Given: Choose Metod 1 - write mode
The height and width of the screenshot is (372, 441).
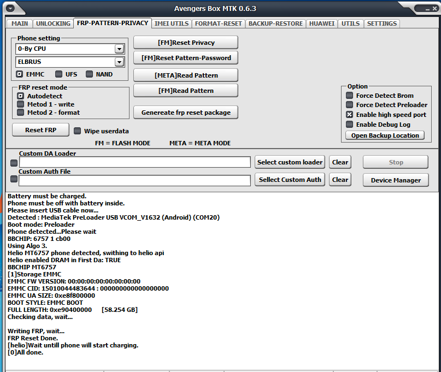Looking at the screenshot, I should pyautogui.click(x=21, y=104).
